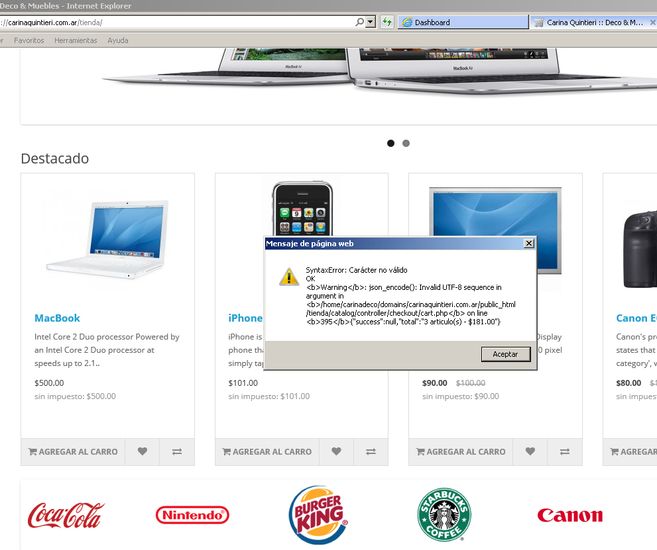This screenshot has height=550, width=657.
Task: Click the Canon camera product image
Action: click(x=640, y=250)
